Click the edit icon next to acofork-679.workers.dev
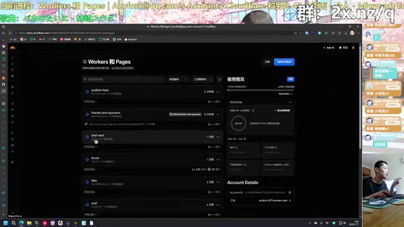404x227 pixels. point(290,201)
